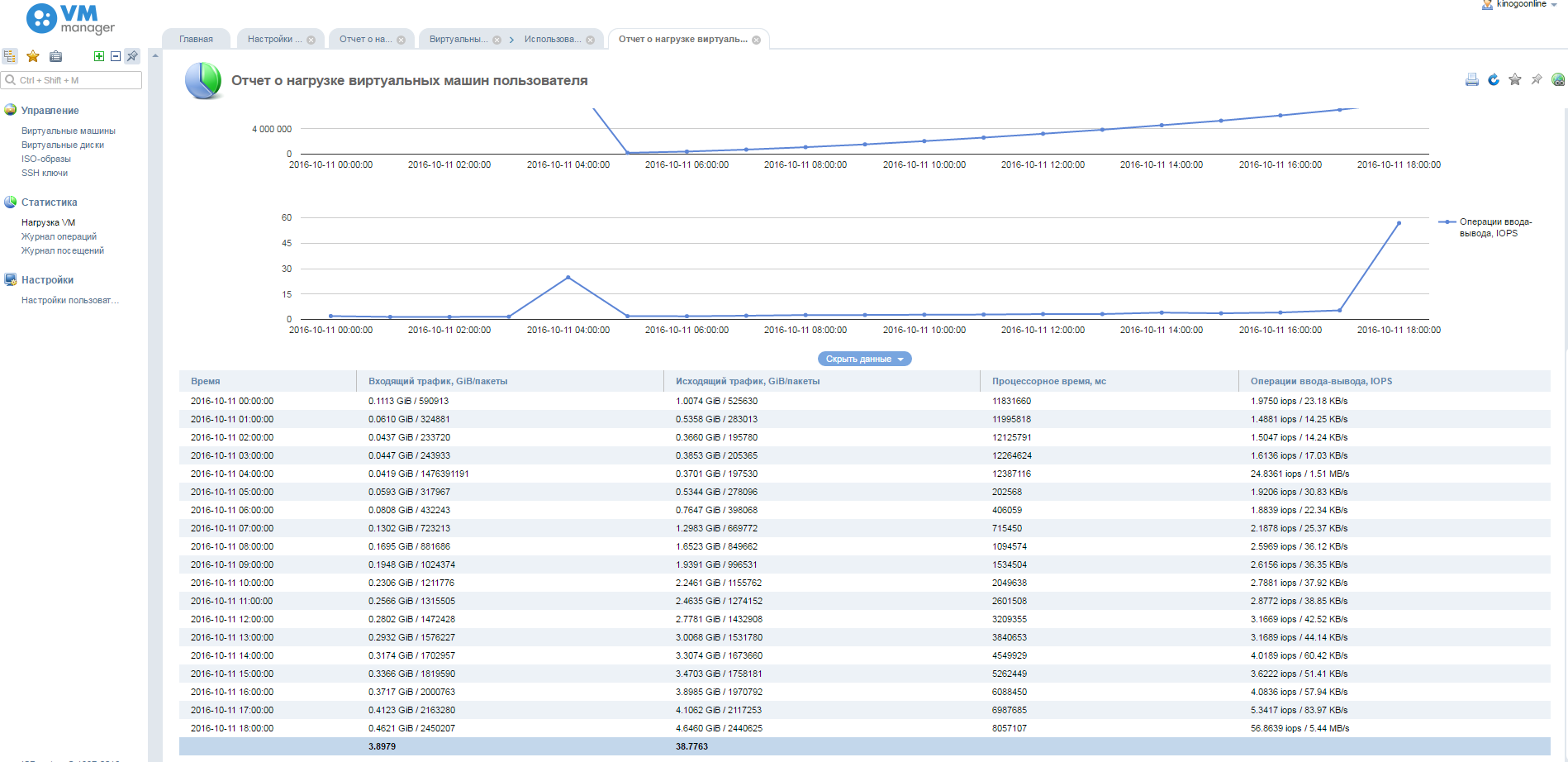
Task: Switch to the Использова... tab
Action: point(552,39)
